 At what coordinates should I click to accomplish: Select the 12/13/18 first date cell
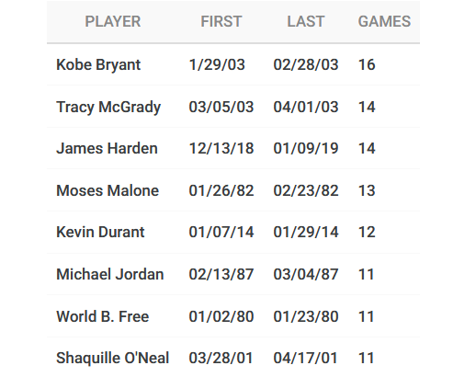coord(221,148)
